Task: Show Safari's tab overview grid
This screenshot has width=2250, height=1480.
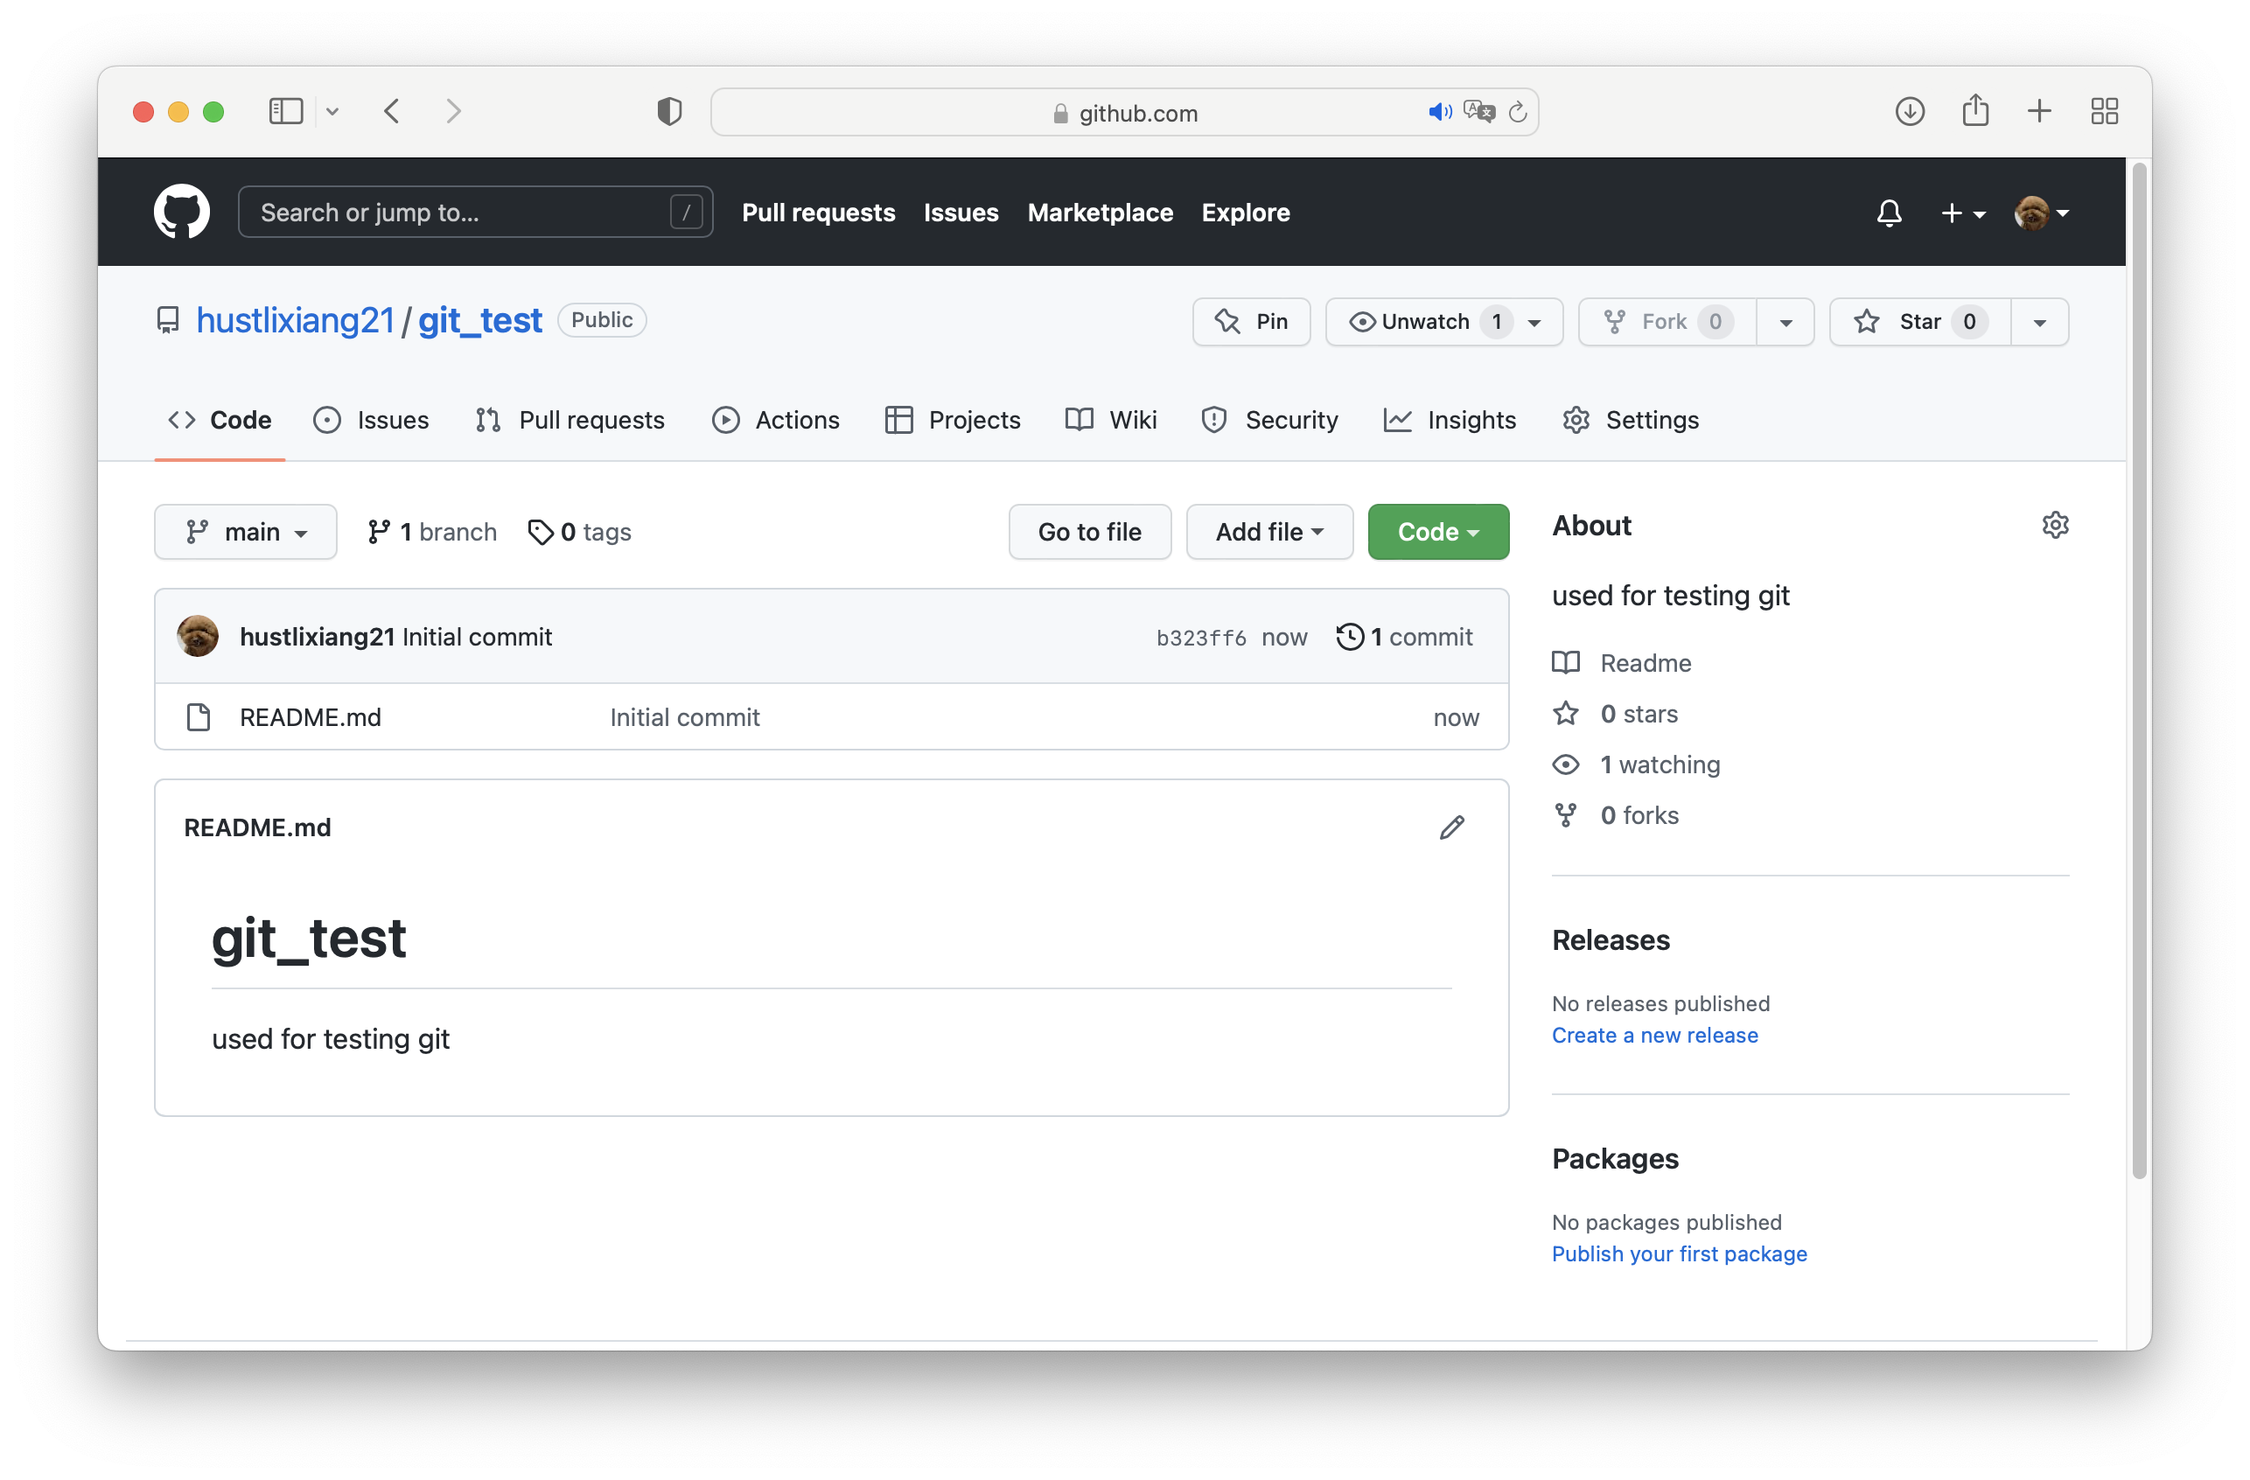Action: (2105, 111)
